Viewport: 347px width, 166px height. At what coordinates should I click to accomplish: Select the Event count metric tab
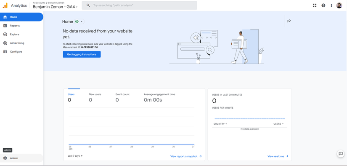click(122, 97)
